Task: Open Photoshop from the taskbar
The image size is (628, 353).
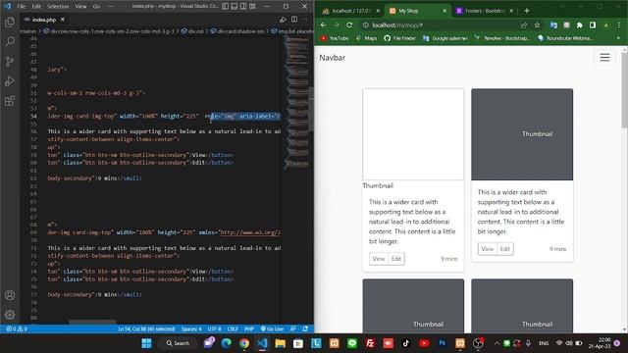Action: [443, 343]
